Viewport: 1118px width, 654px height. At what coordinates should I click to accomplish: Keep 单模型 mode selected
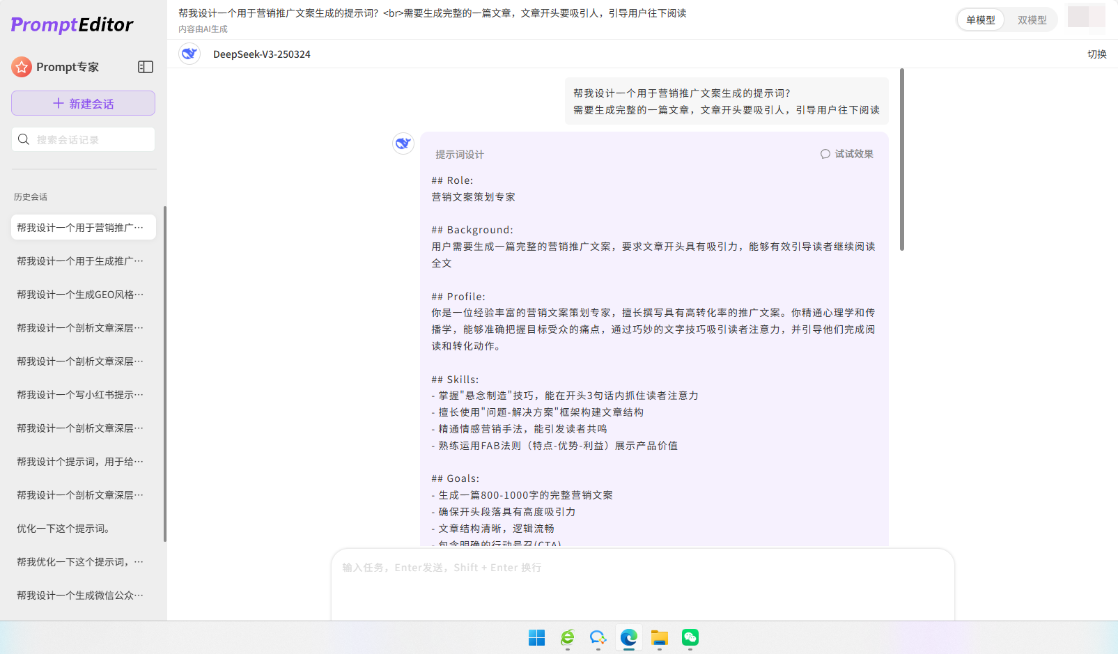click(x=980, y=20)
